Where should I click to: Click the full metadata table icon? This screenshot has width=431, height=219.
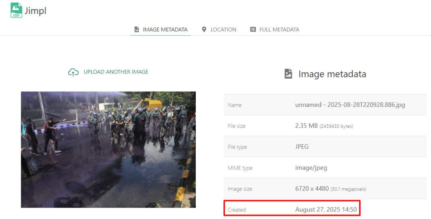(253, 29)
